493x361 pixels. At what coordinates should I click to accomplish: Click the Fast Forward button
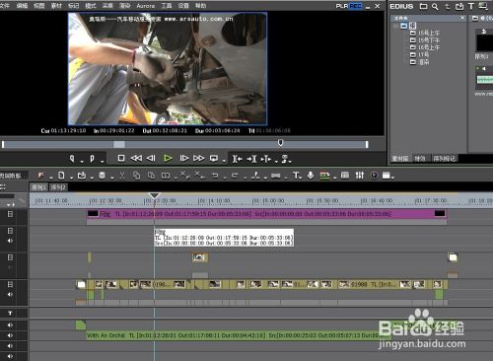(199, 158)
